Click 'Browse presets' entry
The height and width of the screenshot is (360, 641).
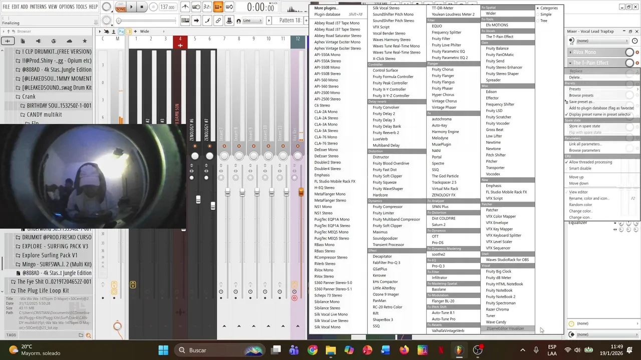(x=581, y=95)
